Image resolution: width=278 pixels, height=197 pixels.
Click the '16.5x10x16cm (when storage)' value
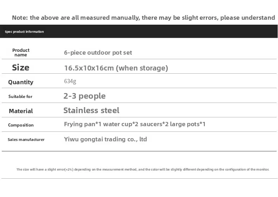116,68
